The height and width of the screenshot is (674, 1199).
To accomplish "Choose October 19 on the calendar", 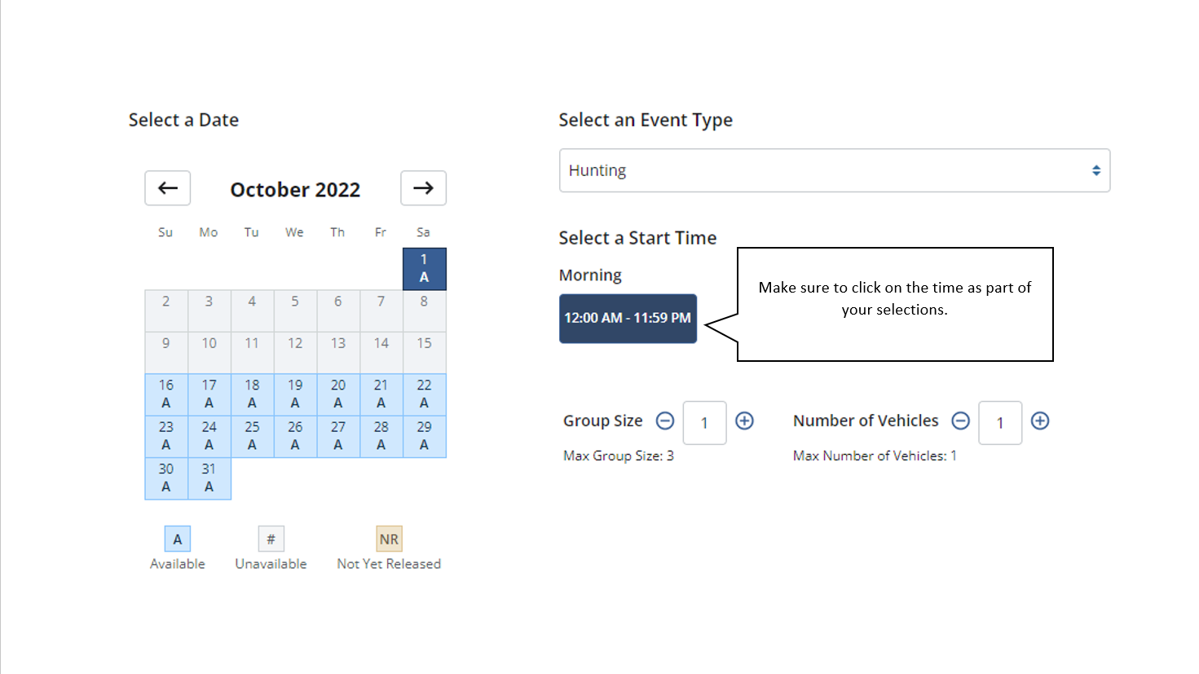I will tap(295, 394).
